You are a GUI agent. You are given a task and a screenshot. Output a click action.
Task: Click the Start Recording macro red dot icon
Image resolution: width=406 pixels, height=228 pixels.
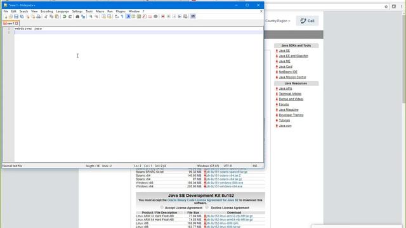tap(163, 16)
